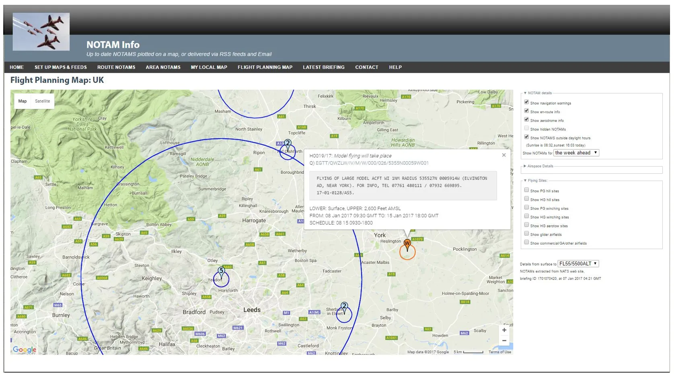Collapse the Flying Sites section

coord(535,181)
